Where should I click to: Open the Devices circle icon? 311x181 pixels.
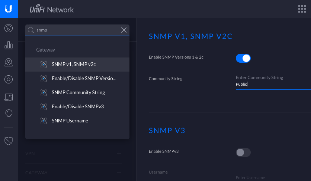[9, 79]
